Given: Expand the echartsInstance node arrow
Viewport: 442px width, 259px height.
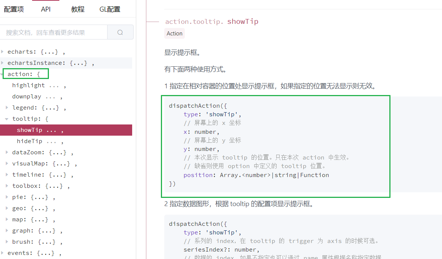Looking at the screenshot, I should coord(3,63).
